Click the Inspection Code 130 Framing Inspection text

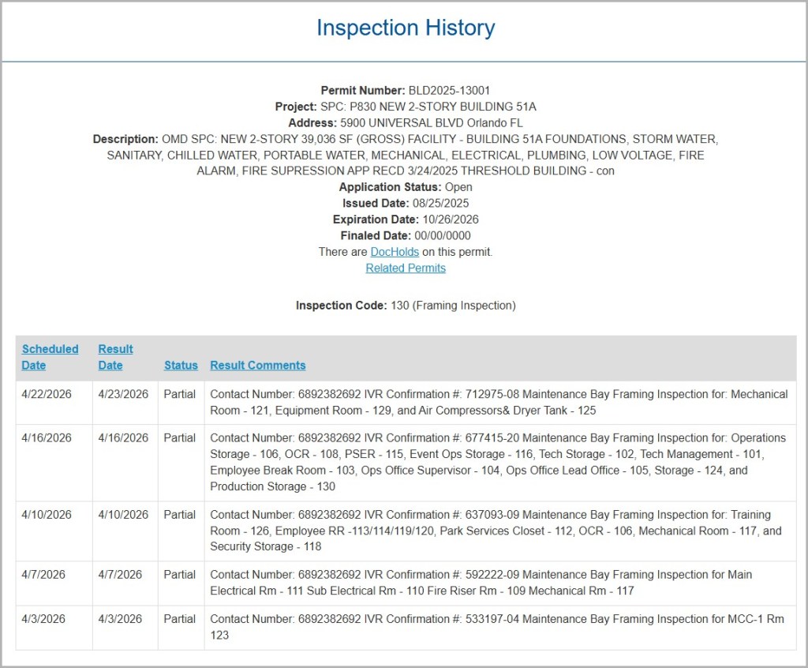(406, 306)
